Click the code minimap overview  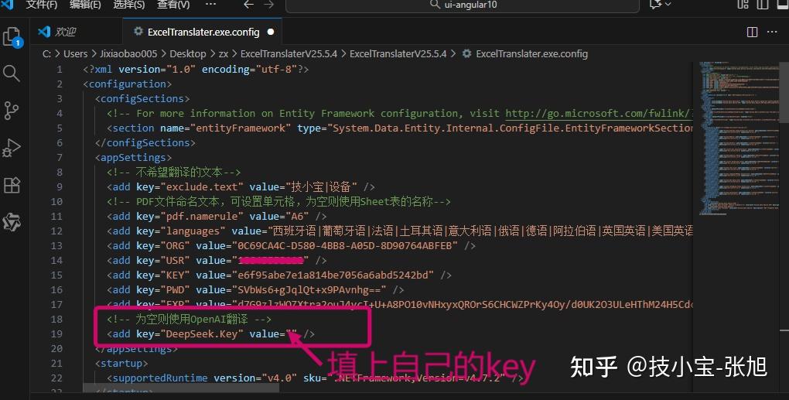(739, 138)
